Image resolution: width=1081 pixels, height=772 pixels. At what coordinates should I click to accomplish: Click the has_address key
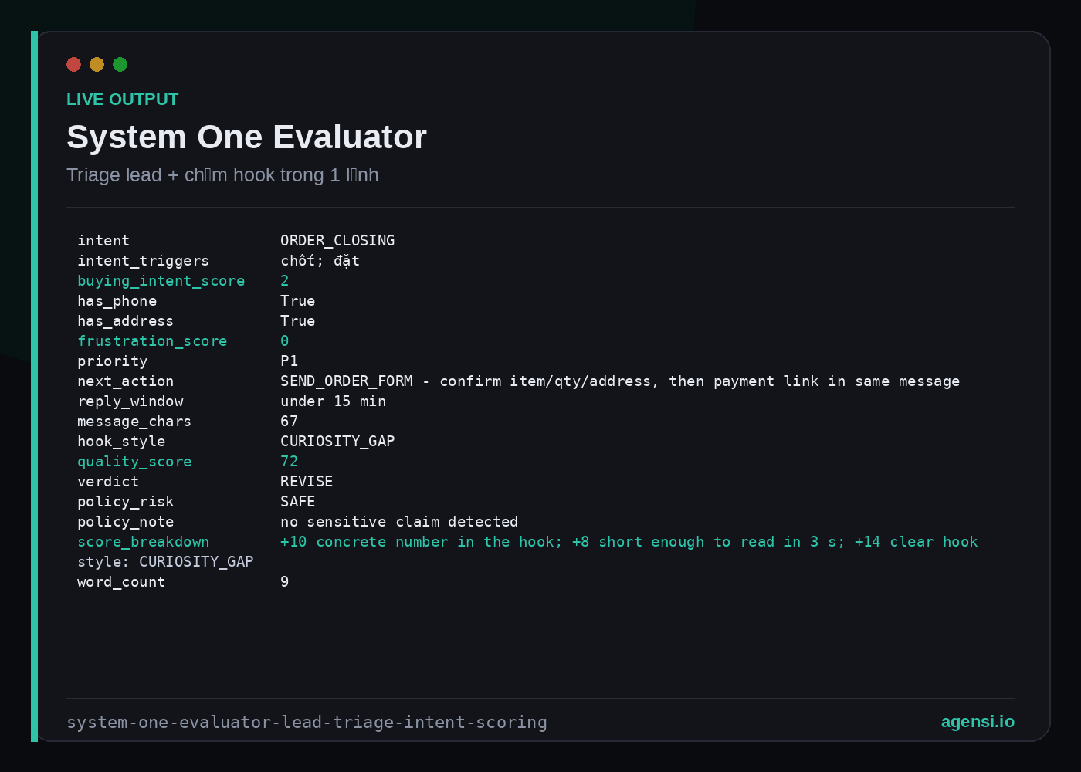click(x=125, y=321)
